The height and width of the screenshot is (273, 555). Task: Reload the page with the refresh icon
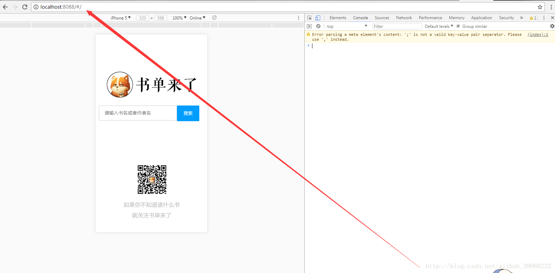[x=25, y=7]
